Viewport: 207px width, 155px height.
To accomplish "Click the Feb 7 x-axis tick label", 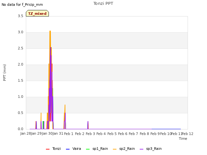I will point(133,134).
